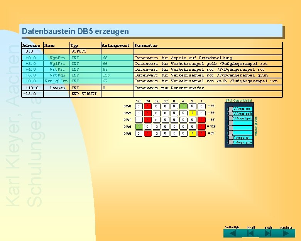This screenshot has height=241, width=301.
Task: Click the 128 bit-weight column header
Action: (139, 101)
